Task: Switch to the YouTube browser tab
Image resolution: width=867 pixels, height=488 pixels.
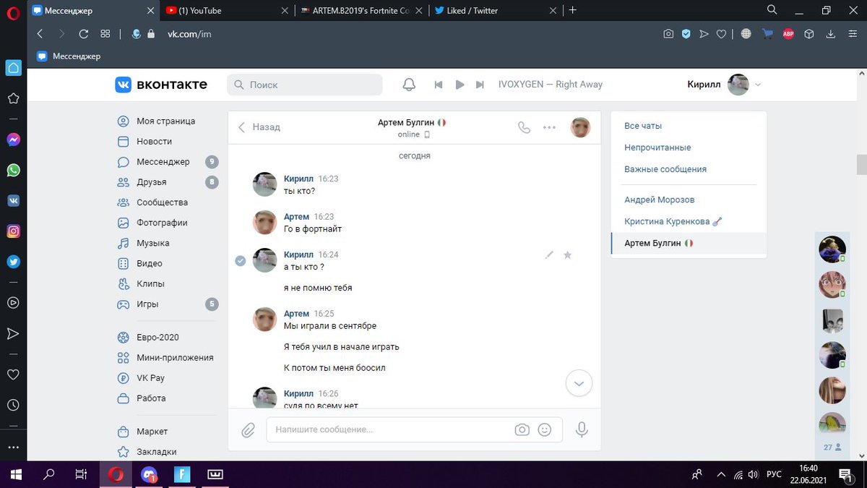Action: (x=228, y=11)
